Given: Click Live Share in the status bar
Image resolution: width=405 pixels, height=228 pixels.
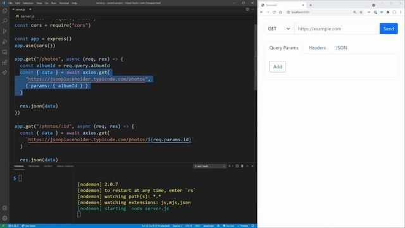Looking at the screenshot, I should [28, 226].
